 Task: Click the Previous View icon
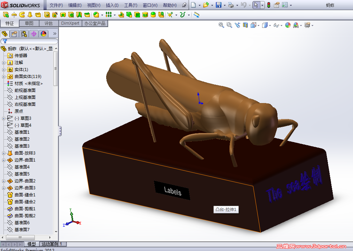[x=237, y=25]
